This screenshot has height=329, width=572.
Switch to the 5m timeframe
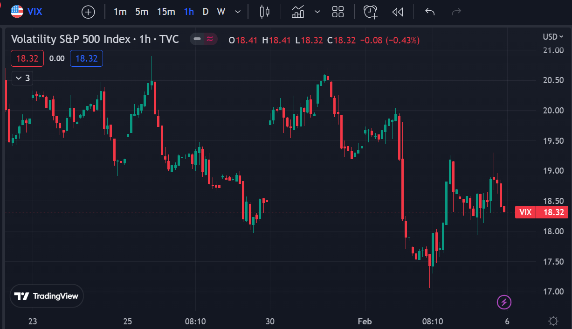142,12
